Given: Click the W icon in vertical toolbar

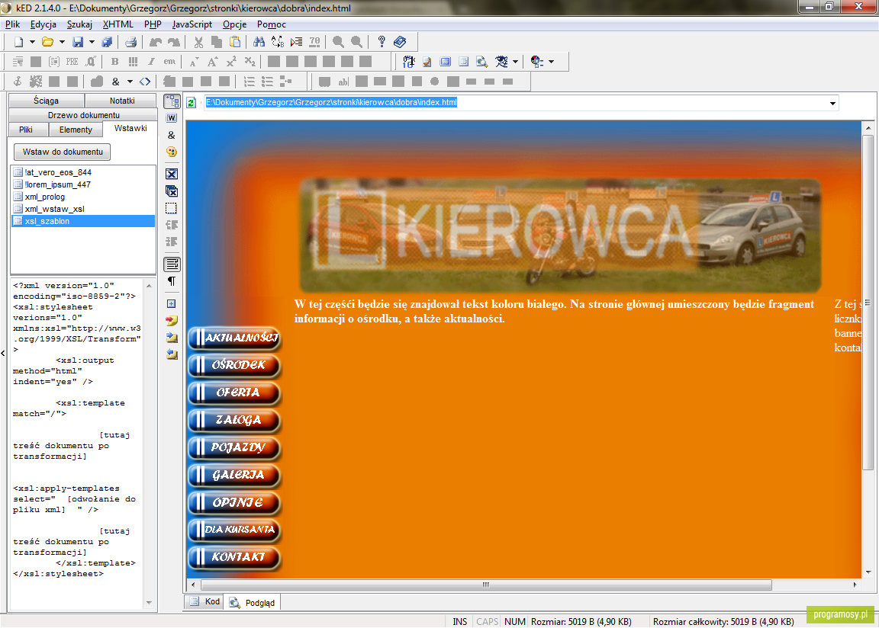Looking at the screenshot, I should (172, 118).
